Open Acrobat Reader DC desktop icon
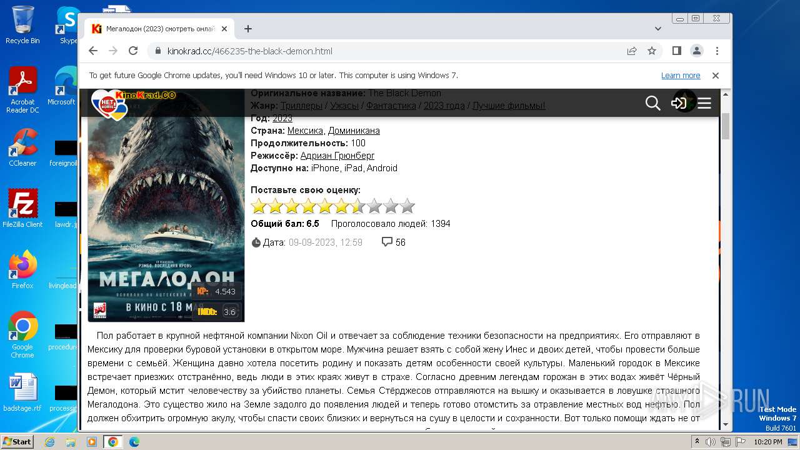 click(x=22, y=90)
